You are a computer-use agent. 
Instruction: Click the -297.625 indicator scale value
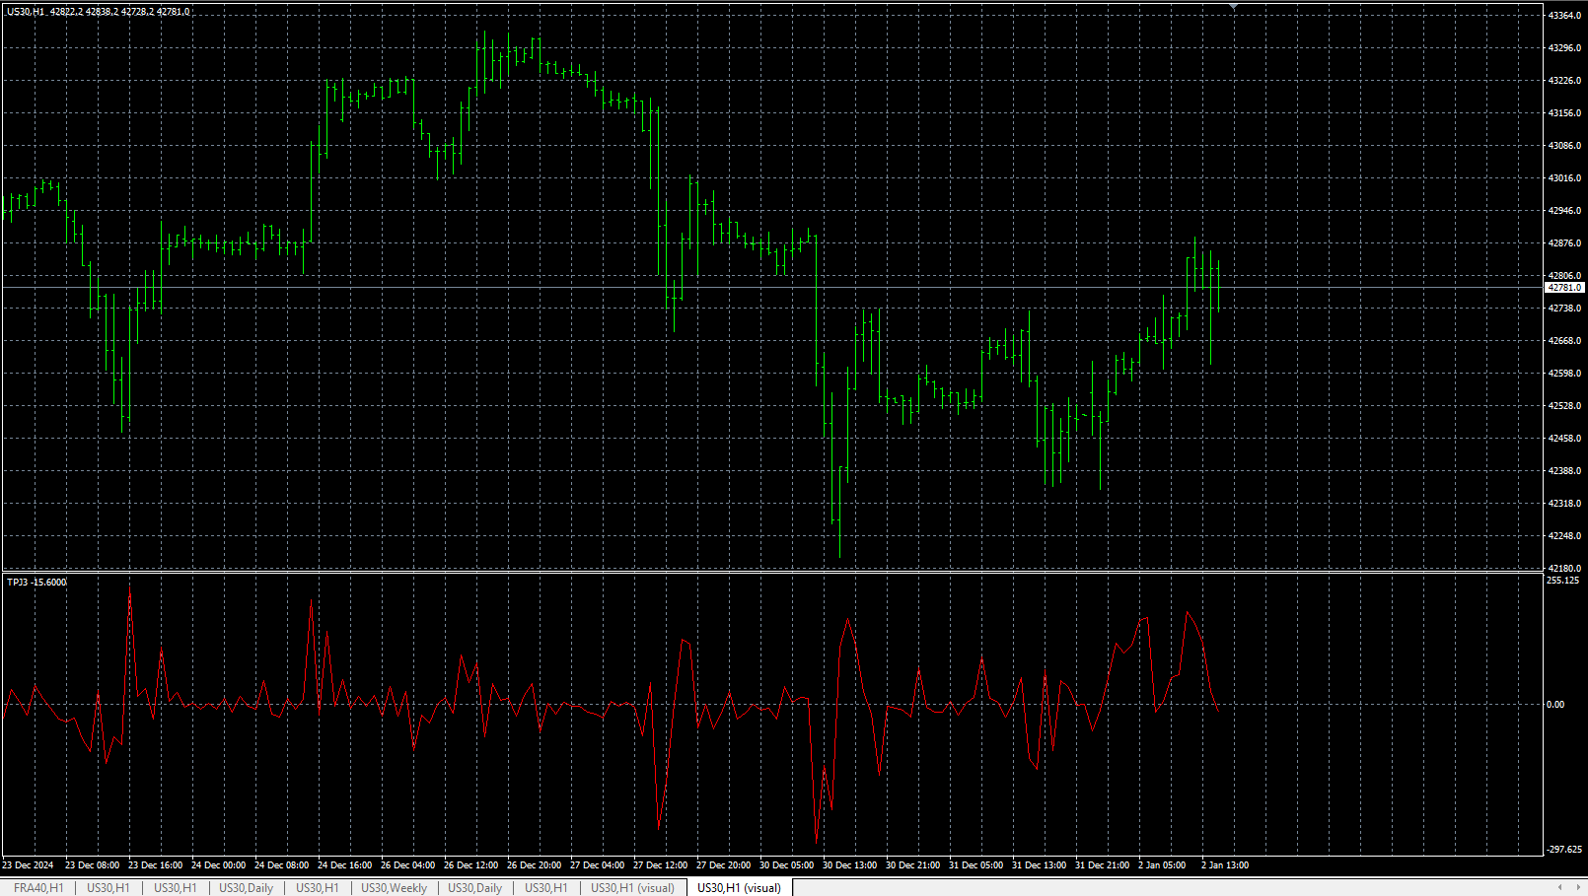(1564, 850)
